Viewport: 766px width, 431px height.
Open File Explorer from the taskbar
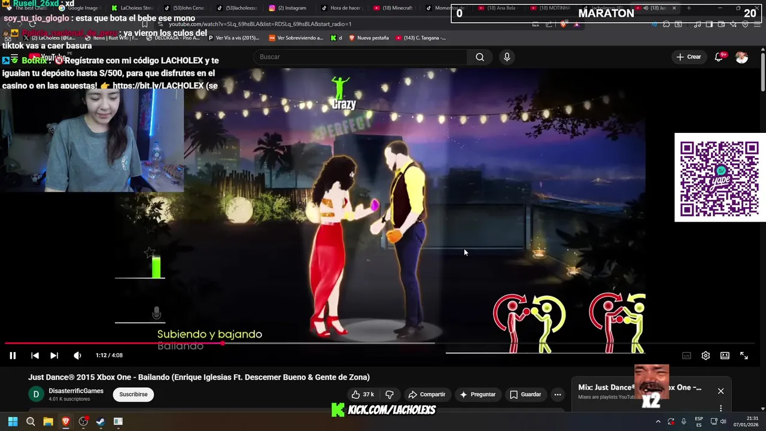point(48,421)
